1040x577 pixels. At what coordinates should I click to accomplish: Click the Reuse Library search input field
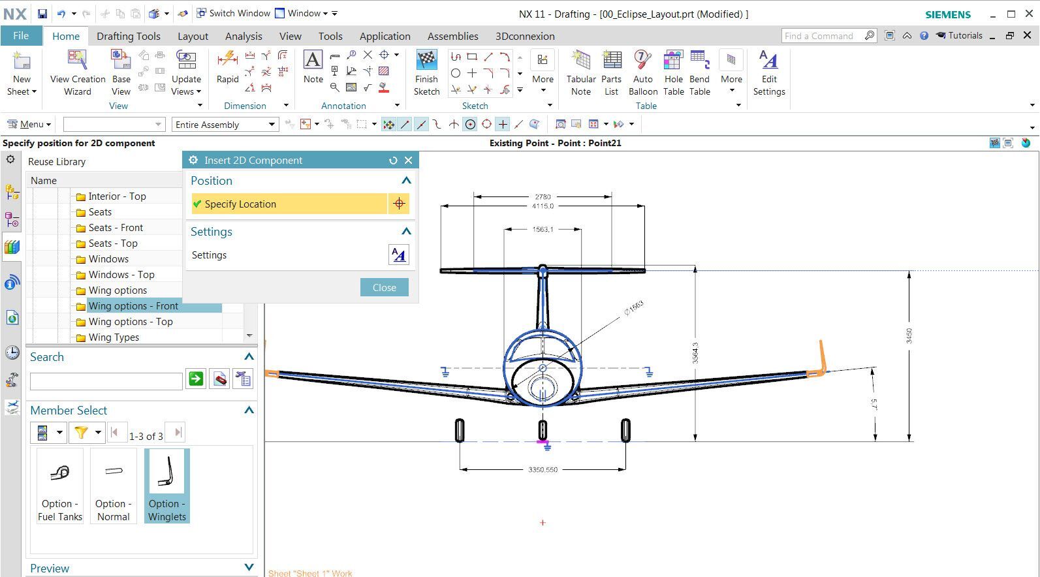click(106, 381)
